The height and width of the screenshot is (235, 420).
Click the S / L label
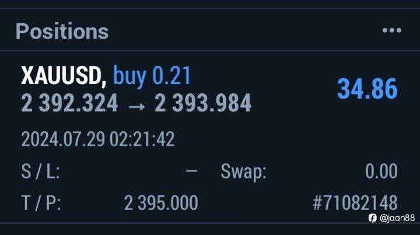click(x=40, y=172)
